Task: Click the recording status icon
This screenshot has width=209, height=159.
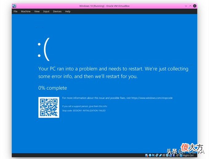Action: (171, 155)
